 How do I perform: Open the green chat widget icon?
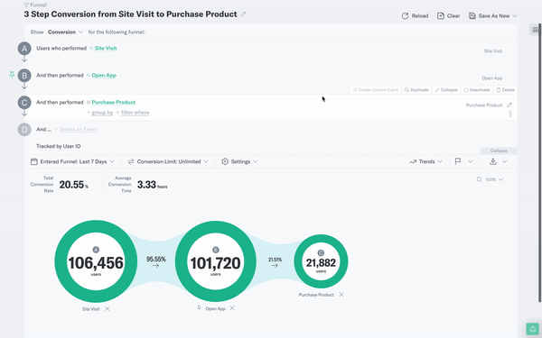[532, 329]
